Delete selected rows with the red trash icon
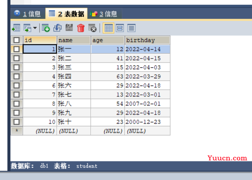The image size is (252, 180). pos(81,28)
